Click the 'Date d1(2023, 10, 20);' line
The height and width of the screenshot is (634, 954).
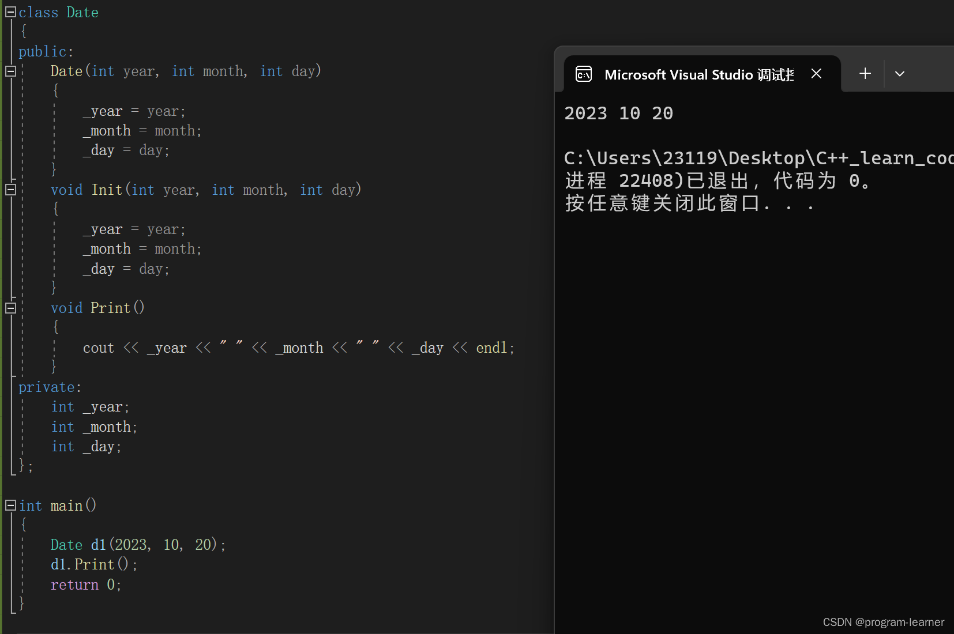(x=138, y=545)
